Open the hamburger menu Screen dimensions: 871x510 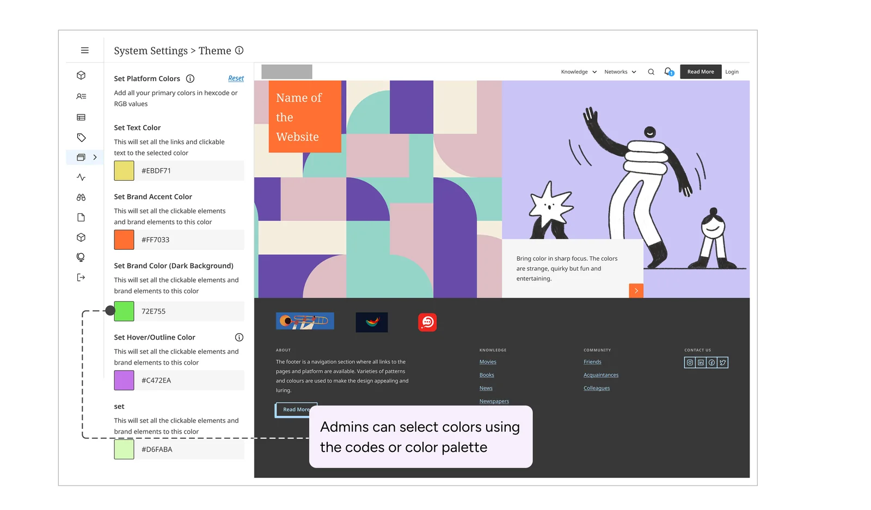pyautogui.click(x=84, y=50)
